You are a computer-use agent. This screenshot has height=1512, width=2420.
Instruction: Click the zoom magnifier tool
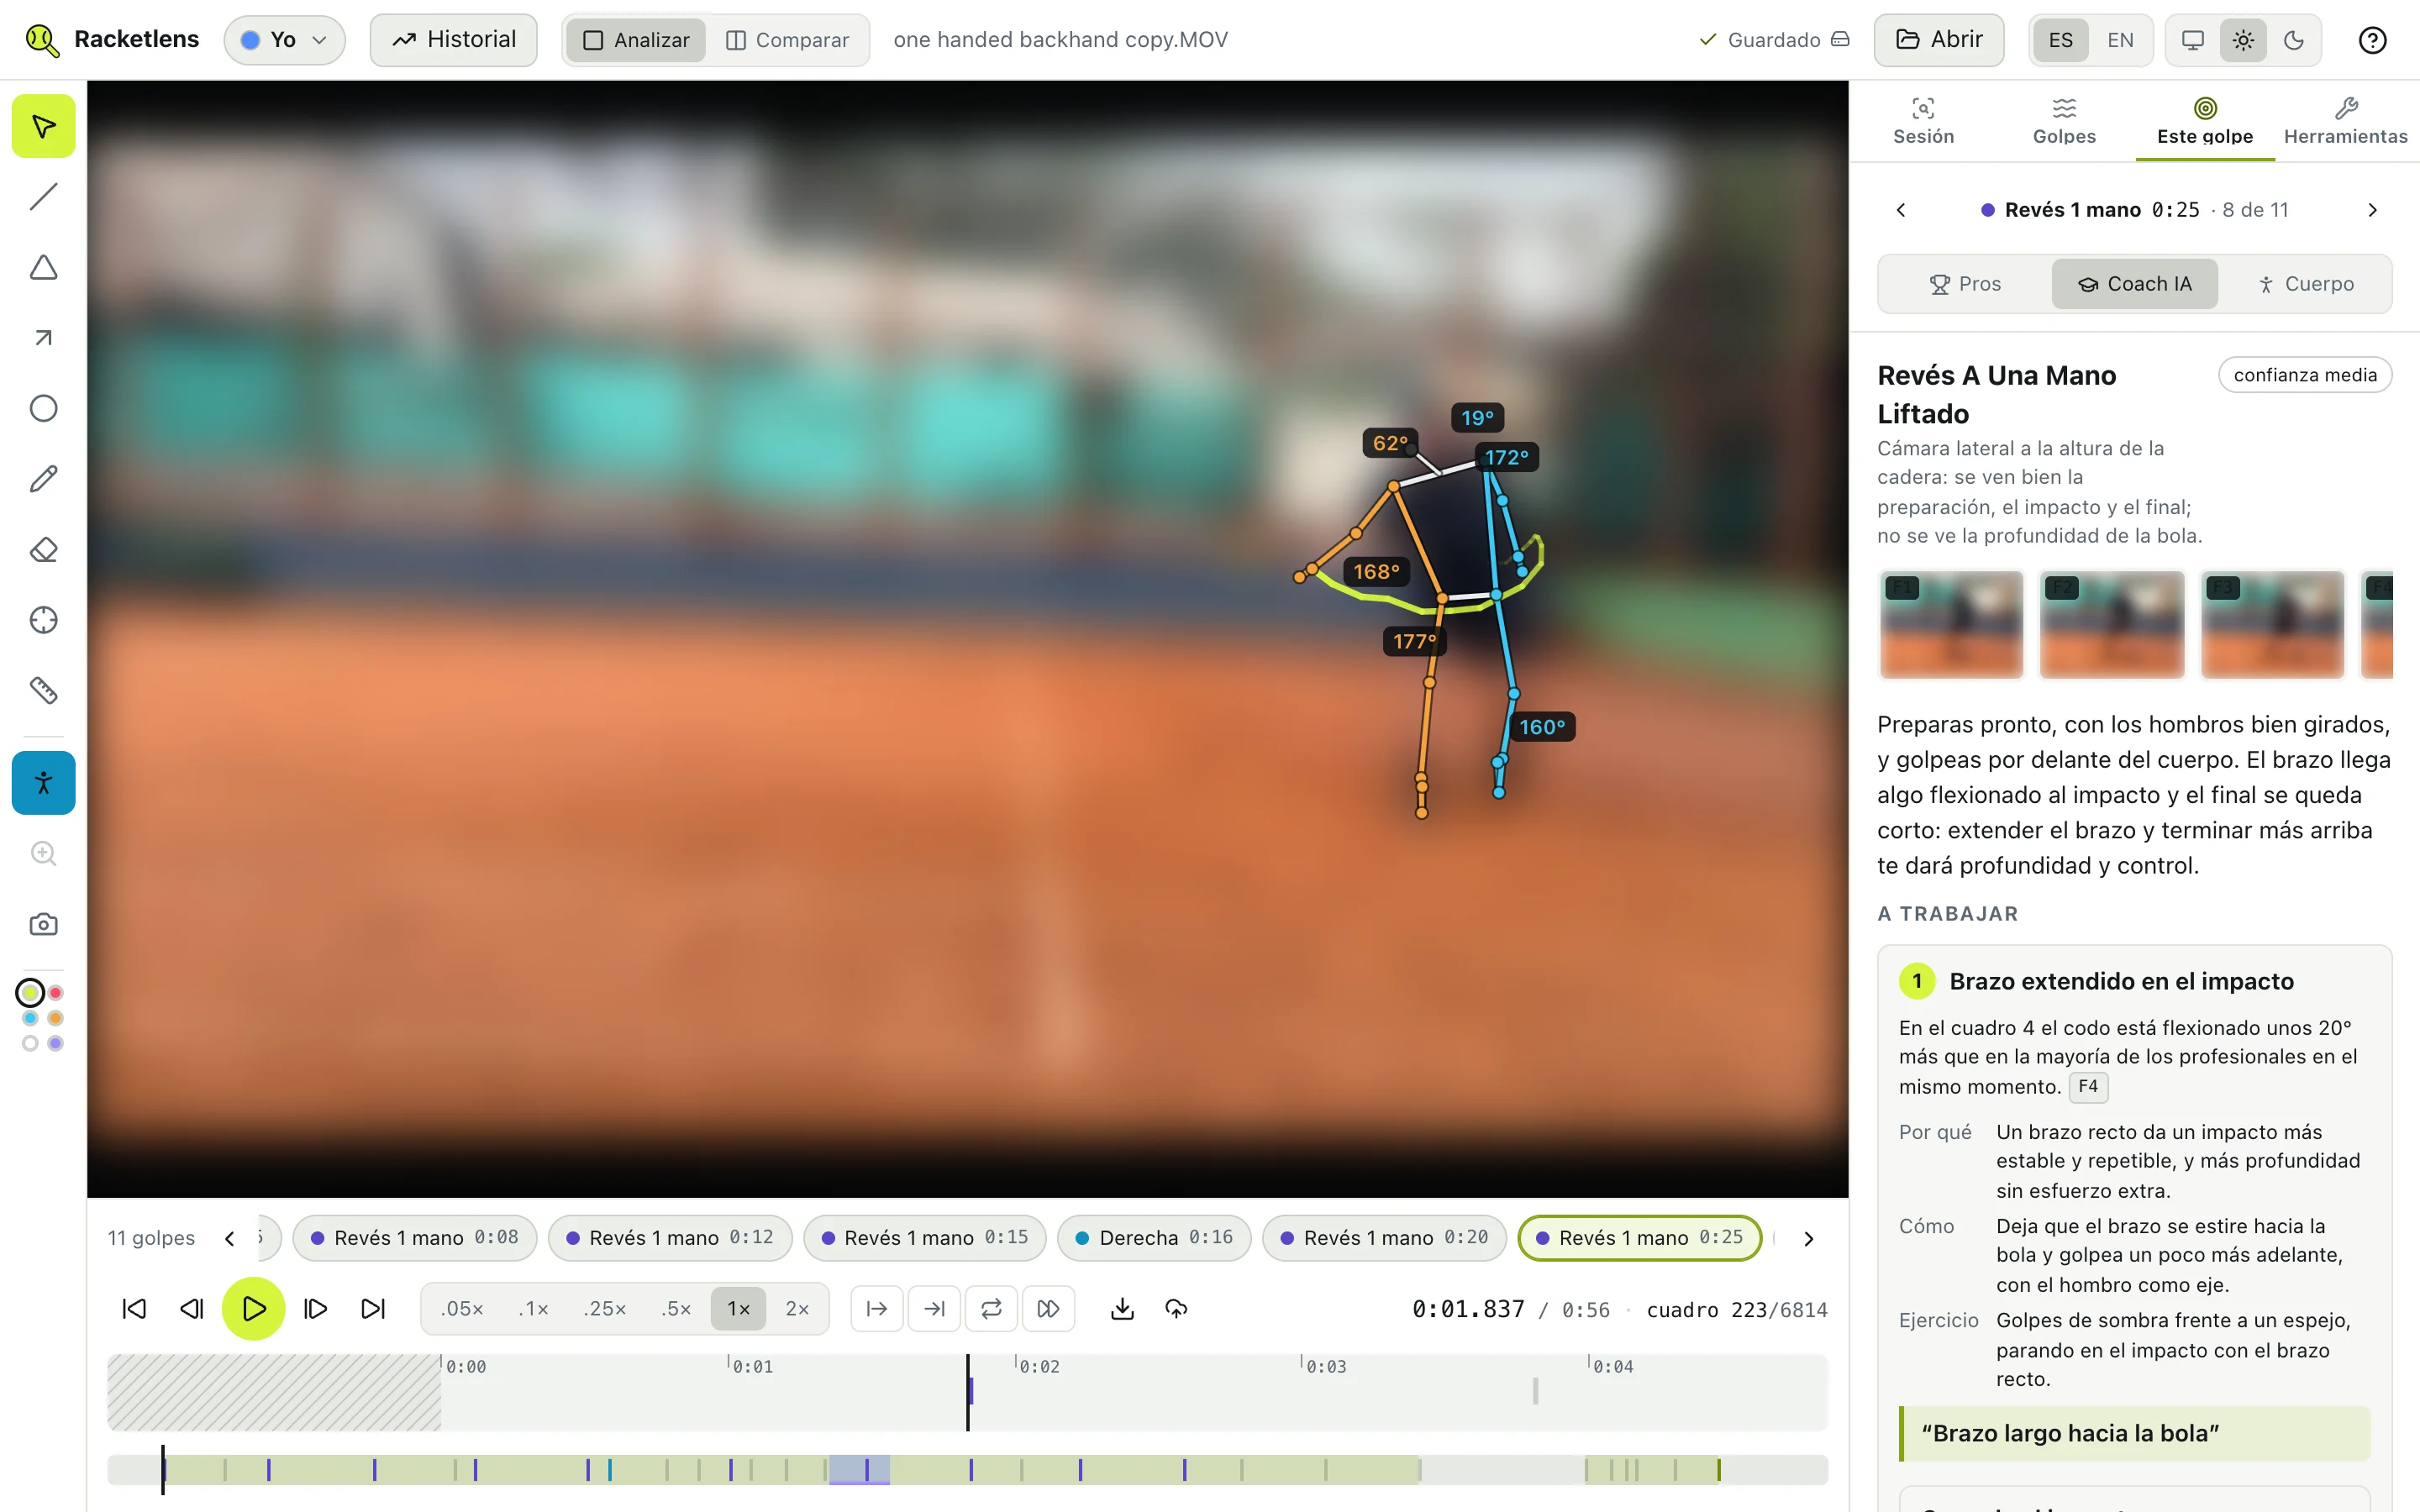(x=43, y=853)
